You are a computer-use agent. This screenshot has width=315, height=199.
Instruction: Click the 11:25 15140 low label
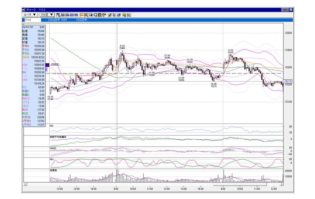coord(50,98)
